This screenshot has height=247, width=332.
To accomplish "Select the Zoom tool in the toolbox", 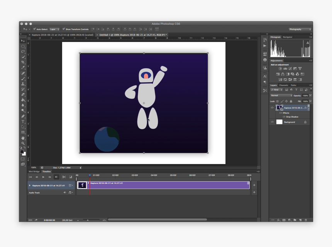I will pos(23,143).
